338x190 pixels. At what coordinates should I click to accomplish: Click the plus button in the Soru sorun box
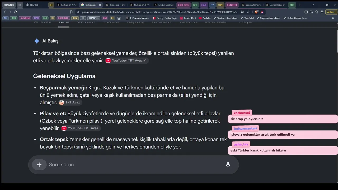39,165
